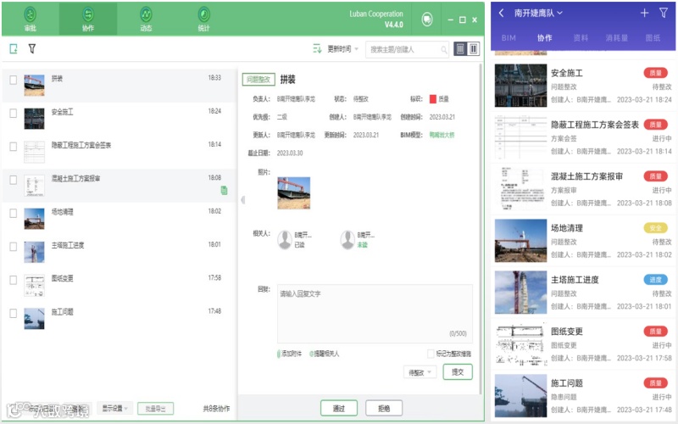The image size is (678, 424).
Task: Open the 动态 activity module icon
Action: point(146,14)
